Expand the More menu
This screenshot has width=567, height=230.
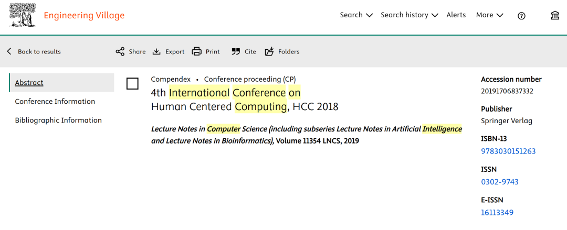pyautogui.click(x=490, y=15)
